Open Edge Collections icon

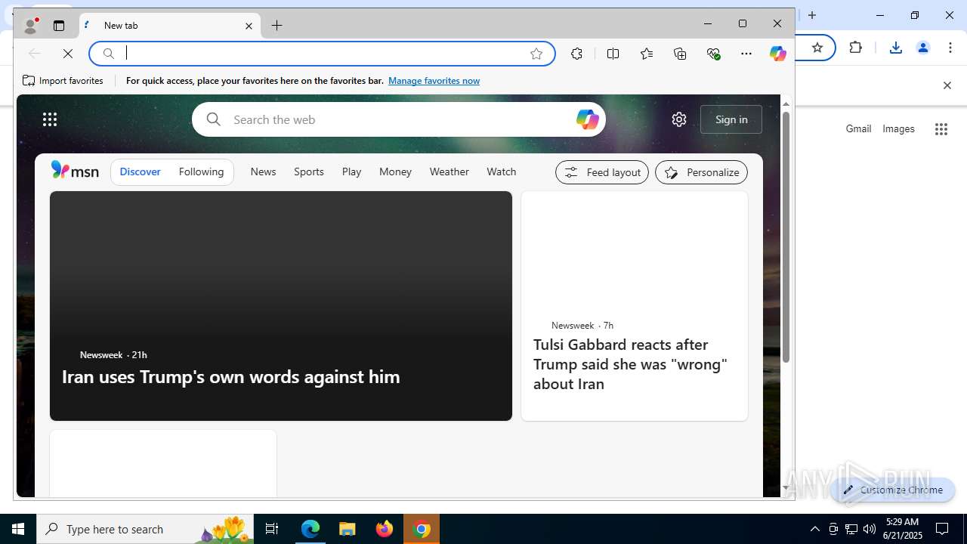pyautogui.click(x=680, y=54)
